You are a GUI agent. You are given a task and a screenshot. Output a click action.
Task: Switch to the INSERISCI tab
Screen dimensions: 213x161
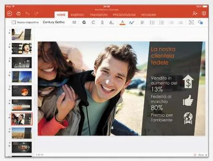tap(77, 15)
